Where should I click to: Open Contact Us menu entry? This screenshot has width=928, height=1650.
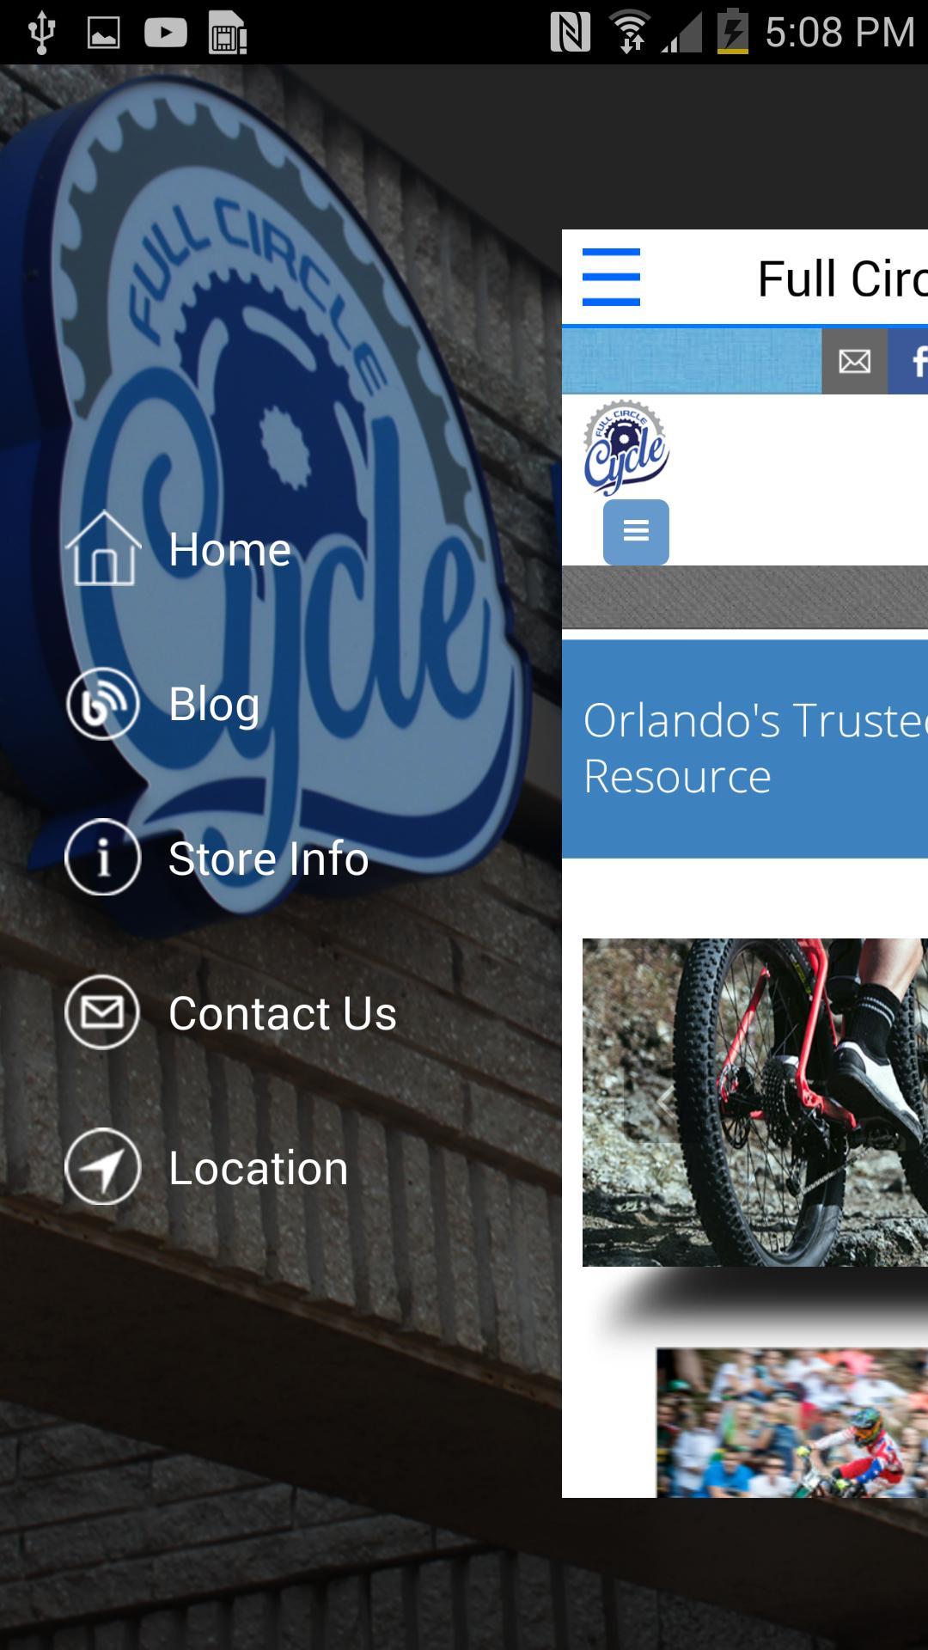click(283, 1013)
